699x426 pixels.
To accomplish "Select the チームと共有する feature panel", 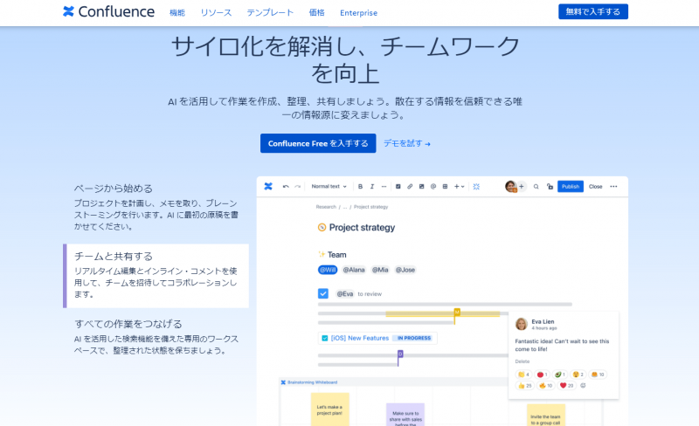I will (x=156, y=275).
